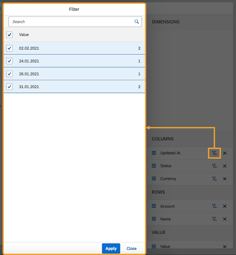The width and height of the screenshot is (236, 255).
Task: Click the search magnifier icon in Filter
Action: click(x=137, y=22)
